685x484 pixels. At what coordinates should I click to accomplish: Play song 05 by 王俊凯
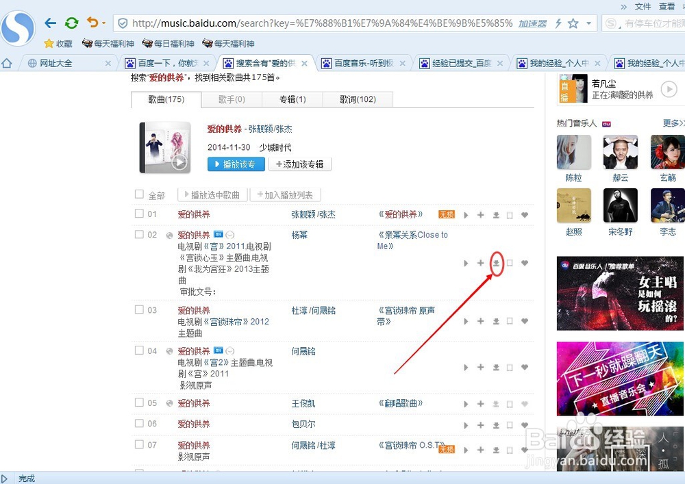[466, 404]
